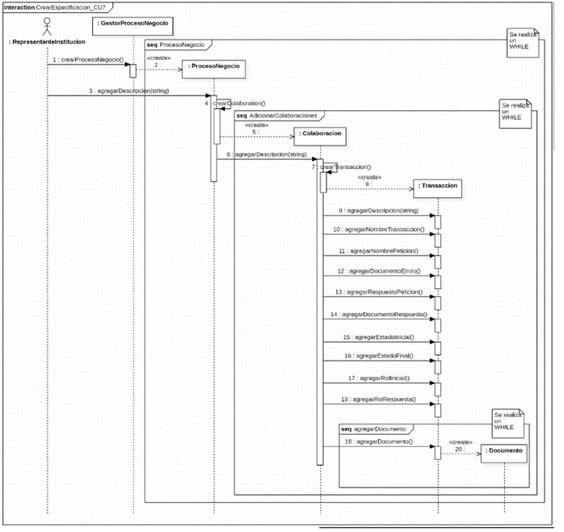Select the Transaccion lifeline box
564x532 pixels.
coord(437,186)
